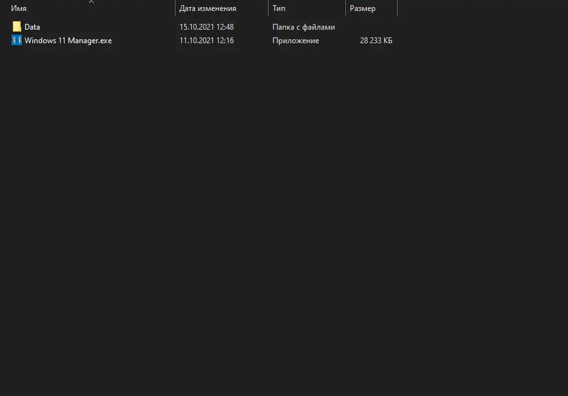Click the date 11.10.2021 12:16

(207, 41)
